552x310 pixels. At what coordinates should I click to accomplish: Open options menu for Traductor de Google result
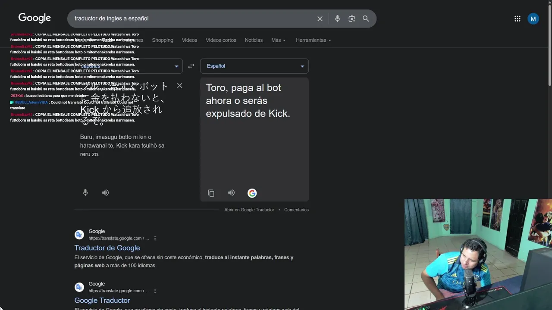click(x=155, y=238)
